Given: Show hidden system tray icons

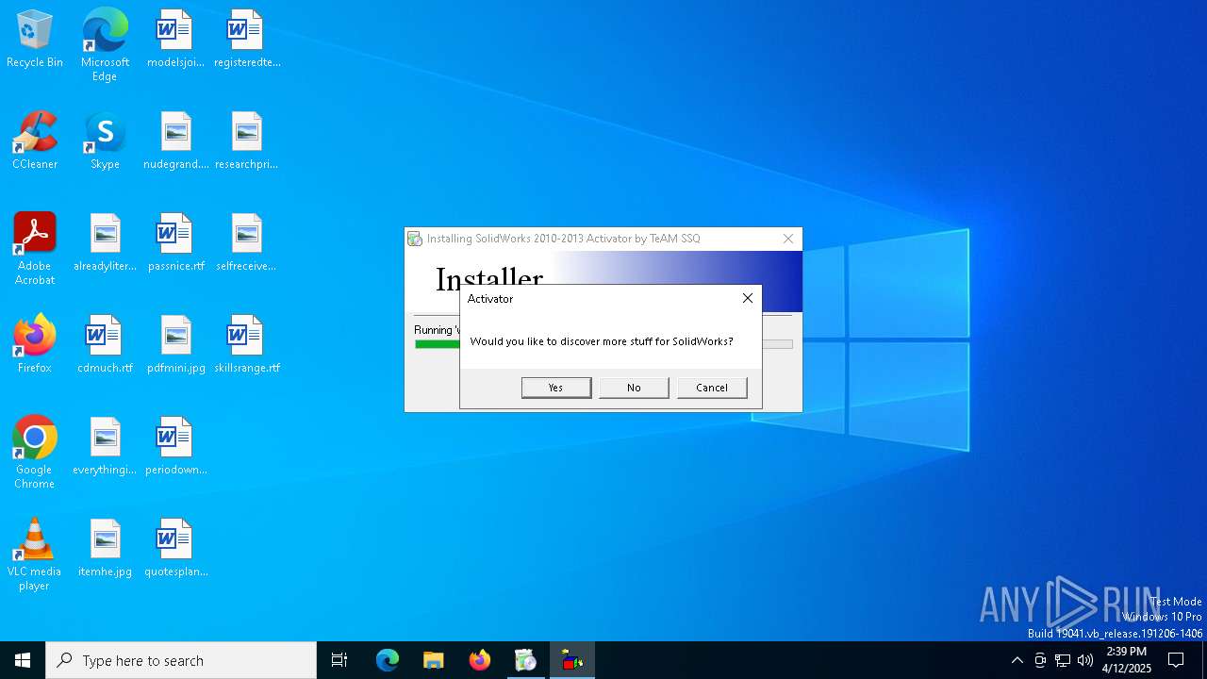Looking at the screenshot, I should click(x=1017, y=660).
